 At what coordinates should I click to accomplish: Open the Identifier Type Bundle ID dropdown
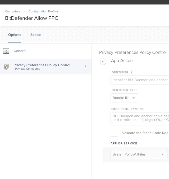point(124,98)
